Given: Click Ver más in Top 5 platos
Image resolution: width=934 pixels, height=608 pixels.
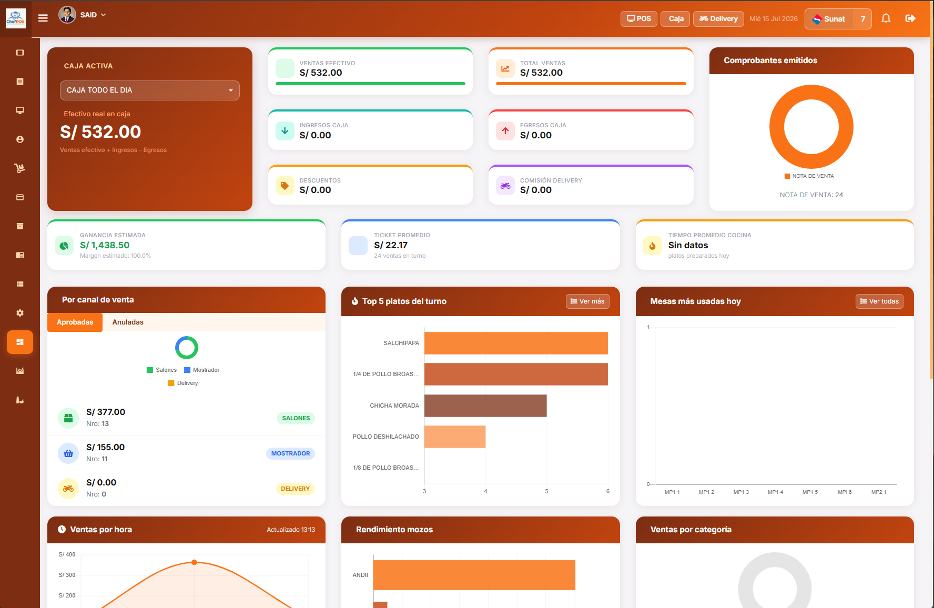Looking at the screenshot, I should [587, 301].
